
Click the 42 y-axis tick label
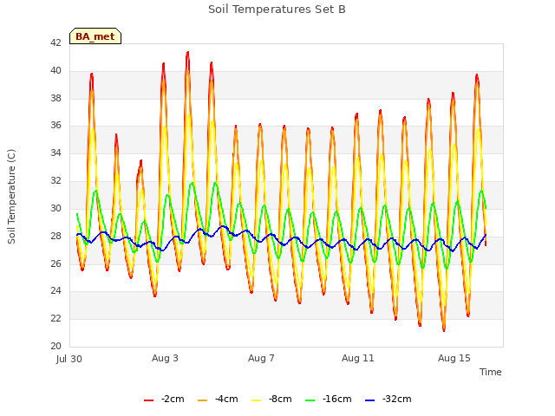click(x=55, y=42)
